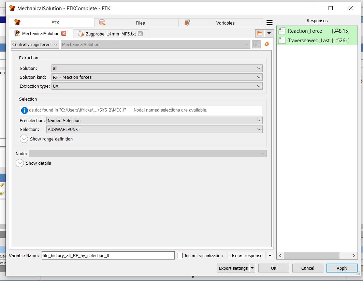Image resolution: width=363 pixels, height=281 pixels.
Task: Click the Cancel button
Action: point(308,268)
